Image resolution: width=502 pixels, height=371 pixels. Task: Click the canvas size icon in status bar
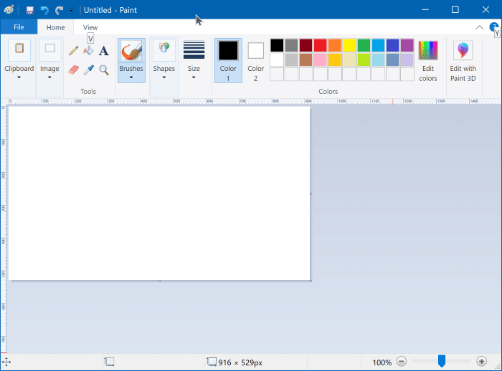pos(212,362)
